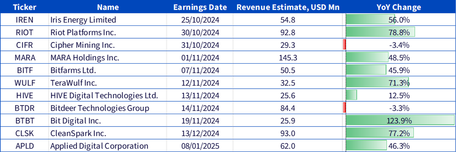Click the 12.5% YoY change value
The height and width of the screenshot is (152, 456).
tap(399, 96)
